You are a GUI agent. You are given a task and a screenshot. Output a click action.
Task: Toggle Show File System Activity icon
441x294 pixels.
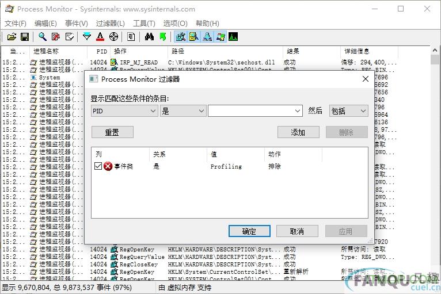(194, 37)
